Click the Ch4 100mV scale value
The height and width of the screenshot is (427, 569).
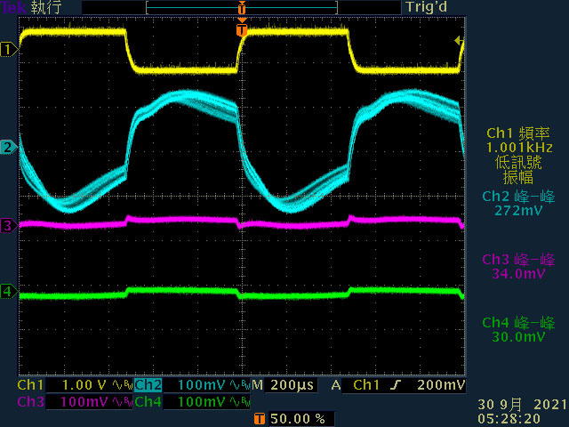[x=202, y=401]
